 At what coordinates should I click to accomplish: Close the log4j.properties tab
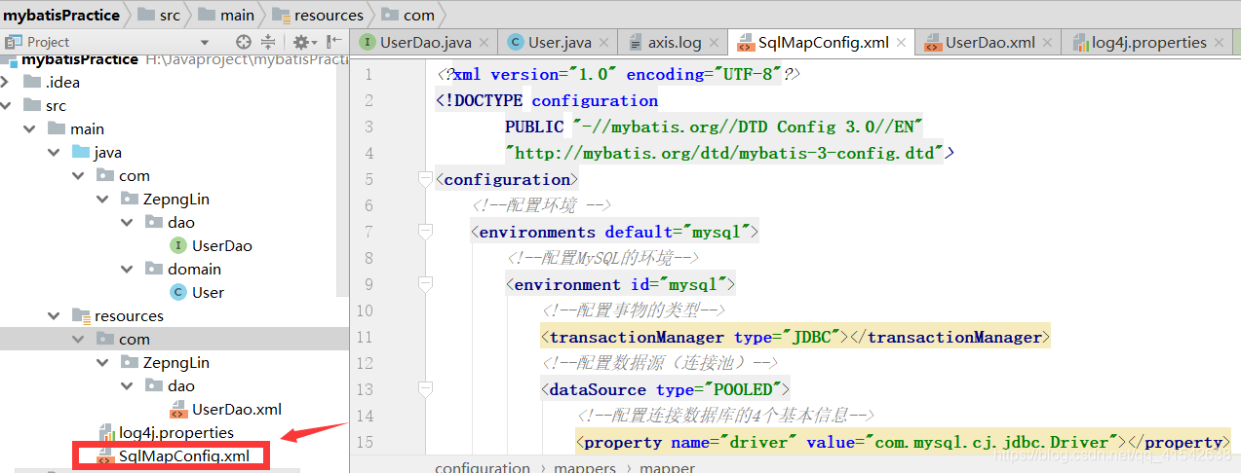(x=1221, y=43)
